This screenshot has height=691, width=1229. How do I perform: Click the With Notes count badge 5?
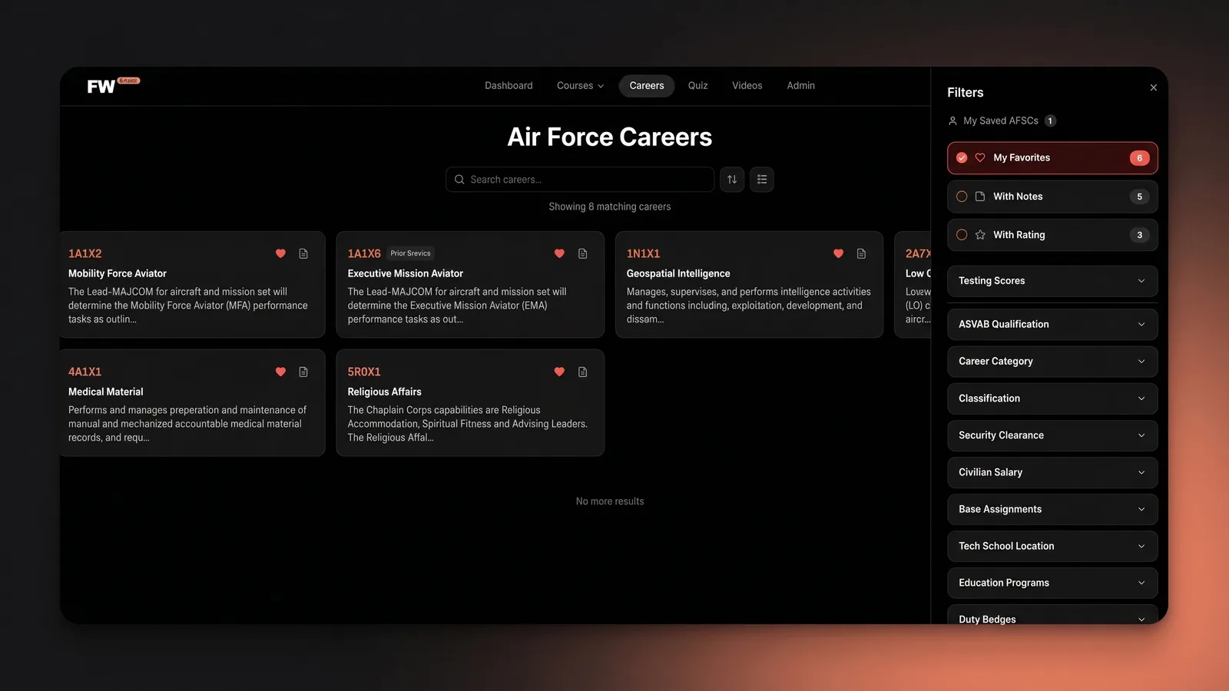[x=1139, y=197]
